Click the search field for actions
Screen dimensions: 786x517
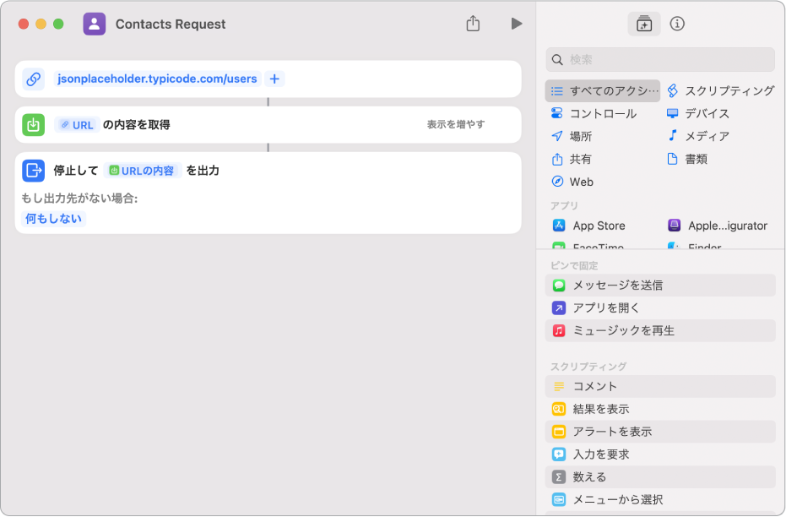(x=660, y=60)
